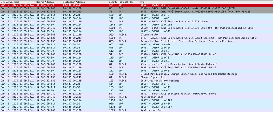Sort by the Source Address column header
The image size is (273, 115).
pyautogui.click(x=49, y=2)
